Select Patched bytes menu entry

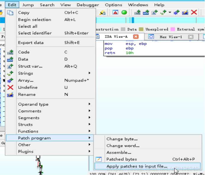[122, 159]
